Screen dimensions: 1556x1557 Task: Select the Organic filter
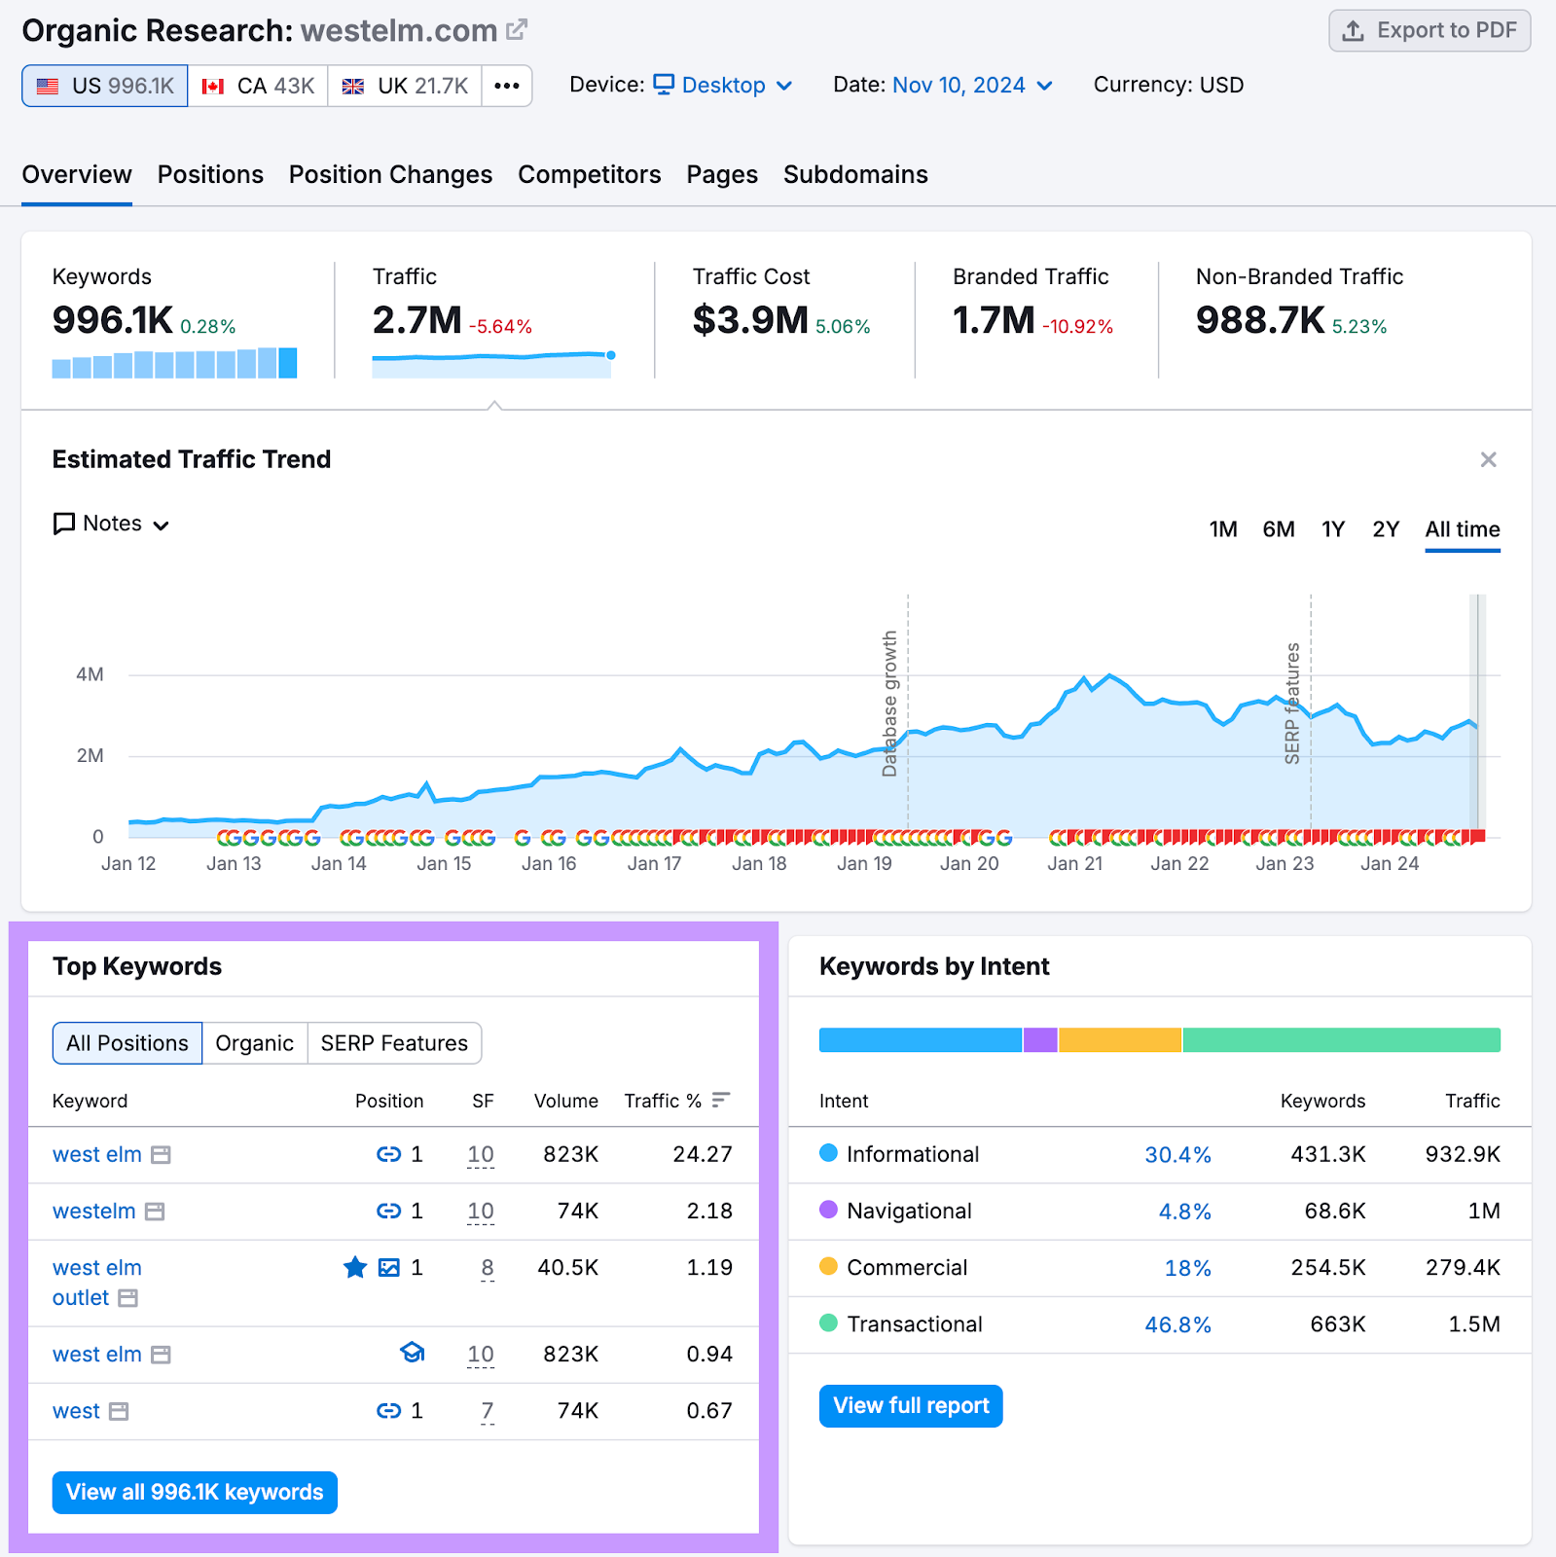point(255,1043)
